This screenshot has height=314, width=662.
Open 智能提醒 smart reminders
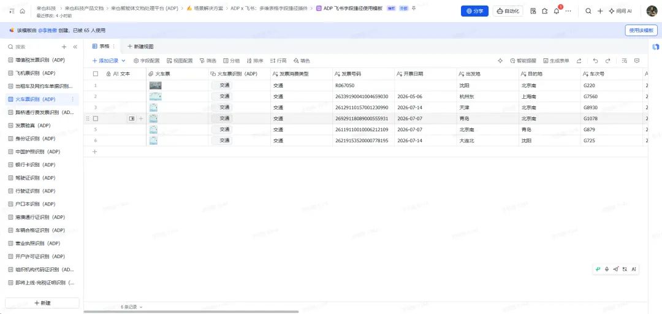523,61
